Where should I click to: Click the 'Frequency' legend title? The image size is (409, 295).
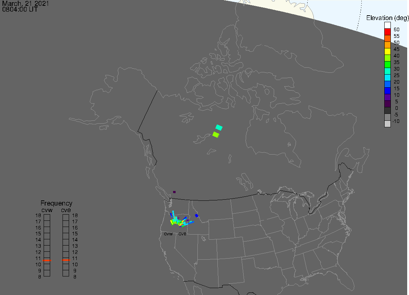pyautogui.click(x=56, y=203)
